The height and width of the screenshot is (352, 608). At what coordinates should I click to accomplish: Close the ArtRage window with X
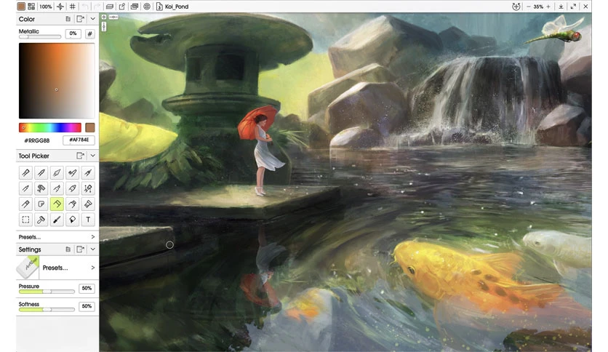click(585, 7)
